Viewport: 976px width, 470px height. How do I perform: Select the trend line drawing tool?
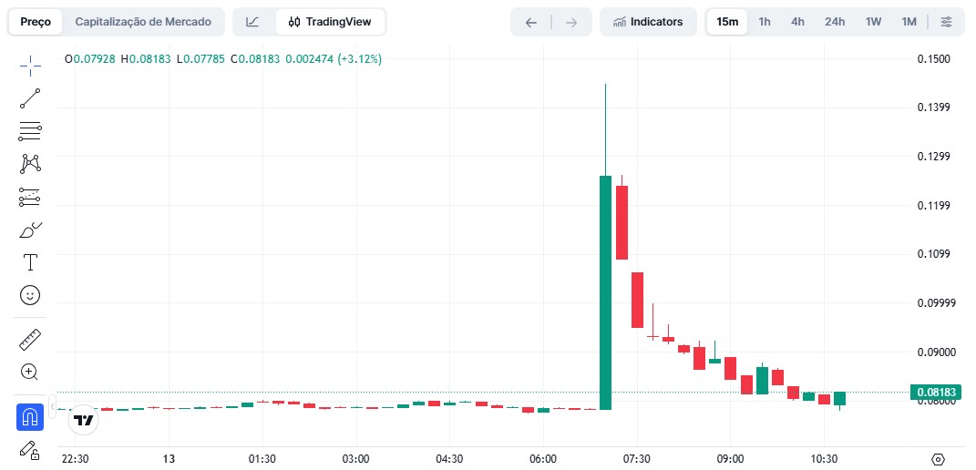30,98
